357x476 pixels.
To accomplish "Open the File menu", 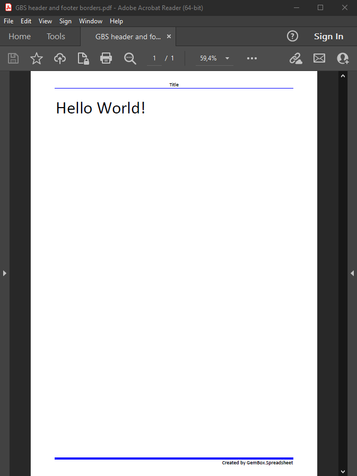I will (8, 21).
